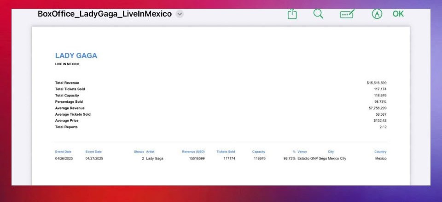Select the Total Capacity label

coord(67,95)
